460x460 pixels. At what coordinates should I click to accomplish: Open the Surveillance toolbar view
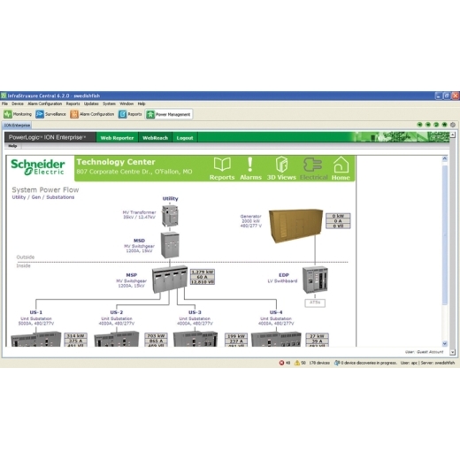(50, 114)
